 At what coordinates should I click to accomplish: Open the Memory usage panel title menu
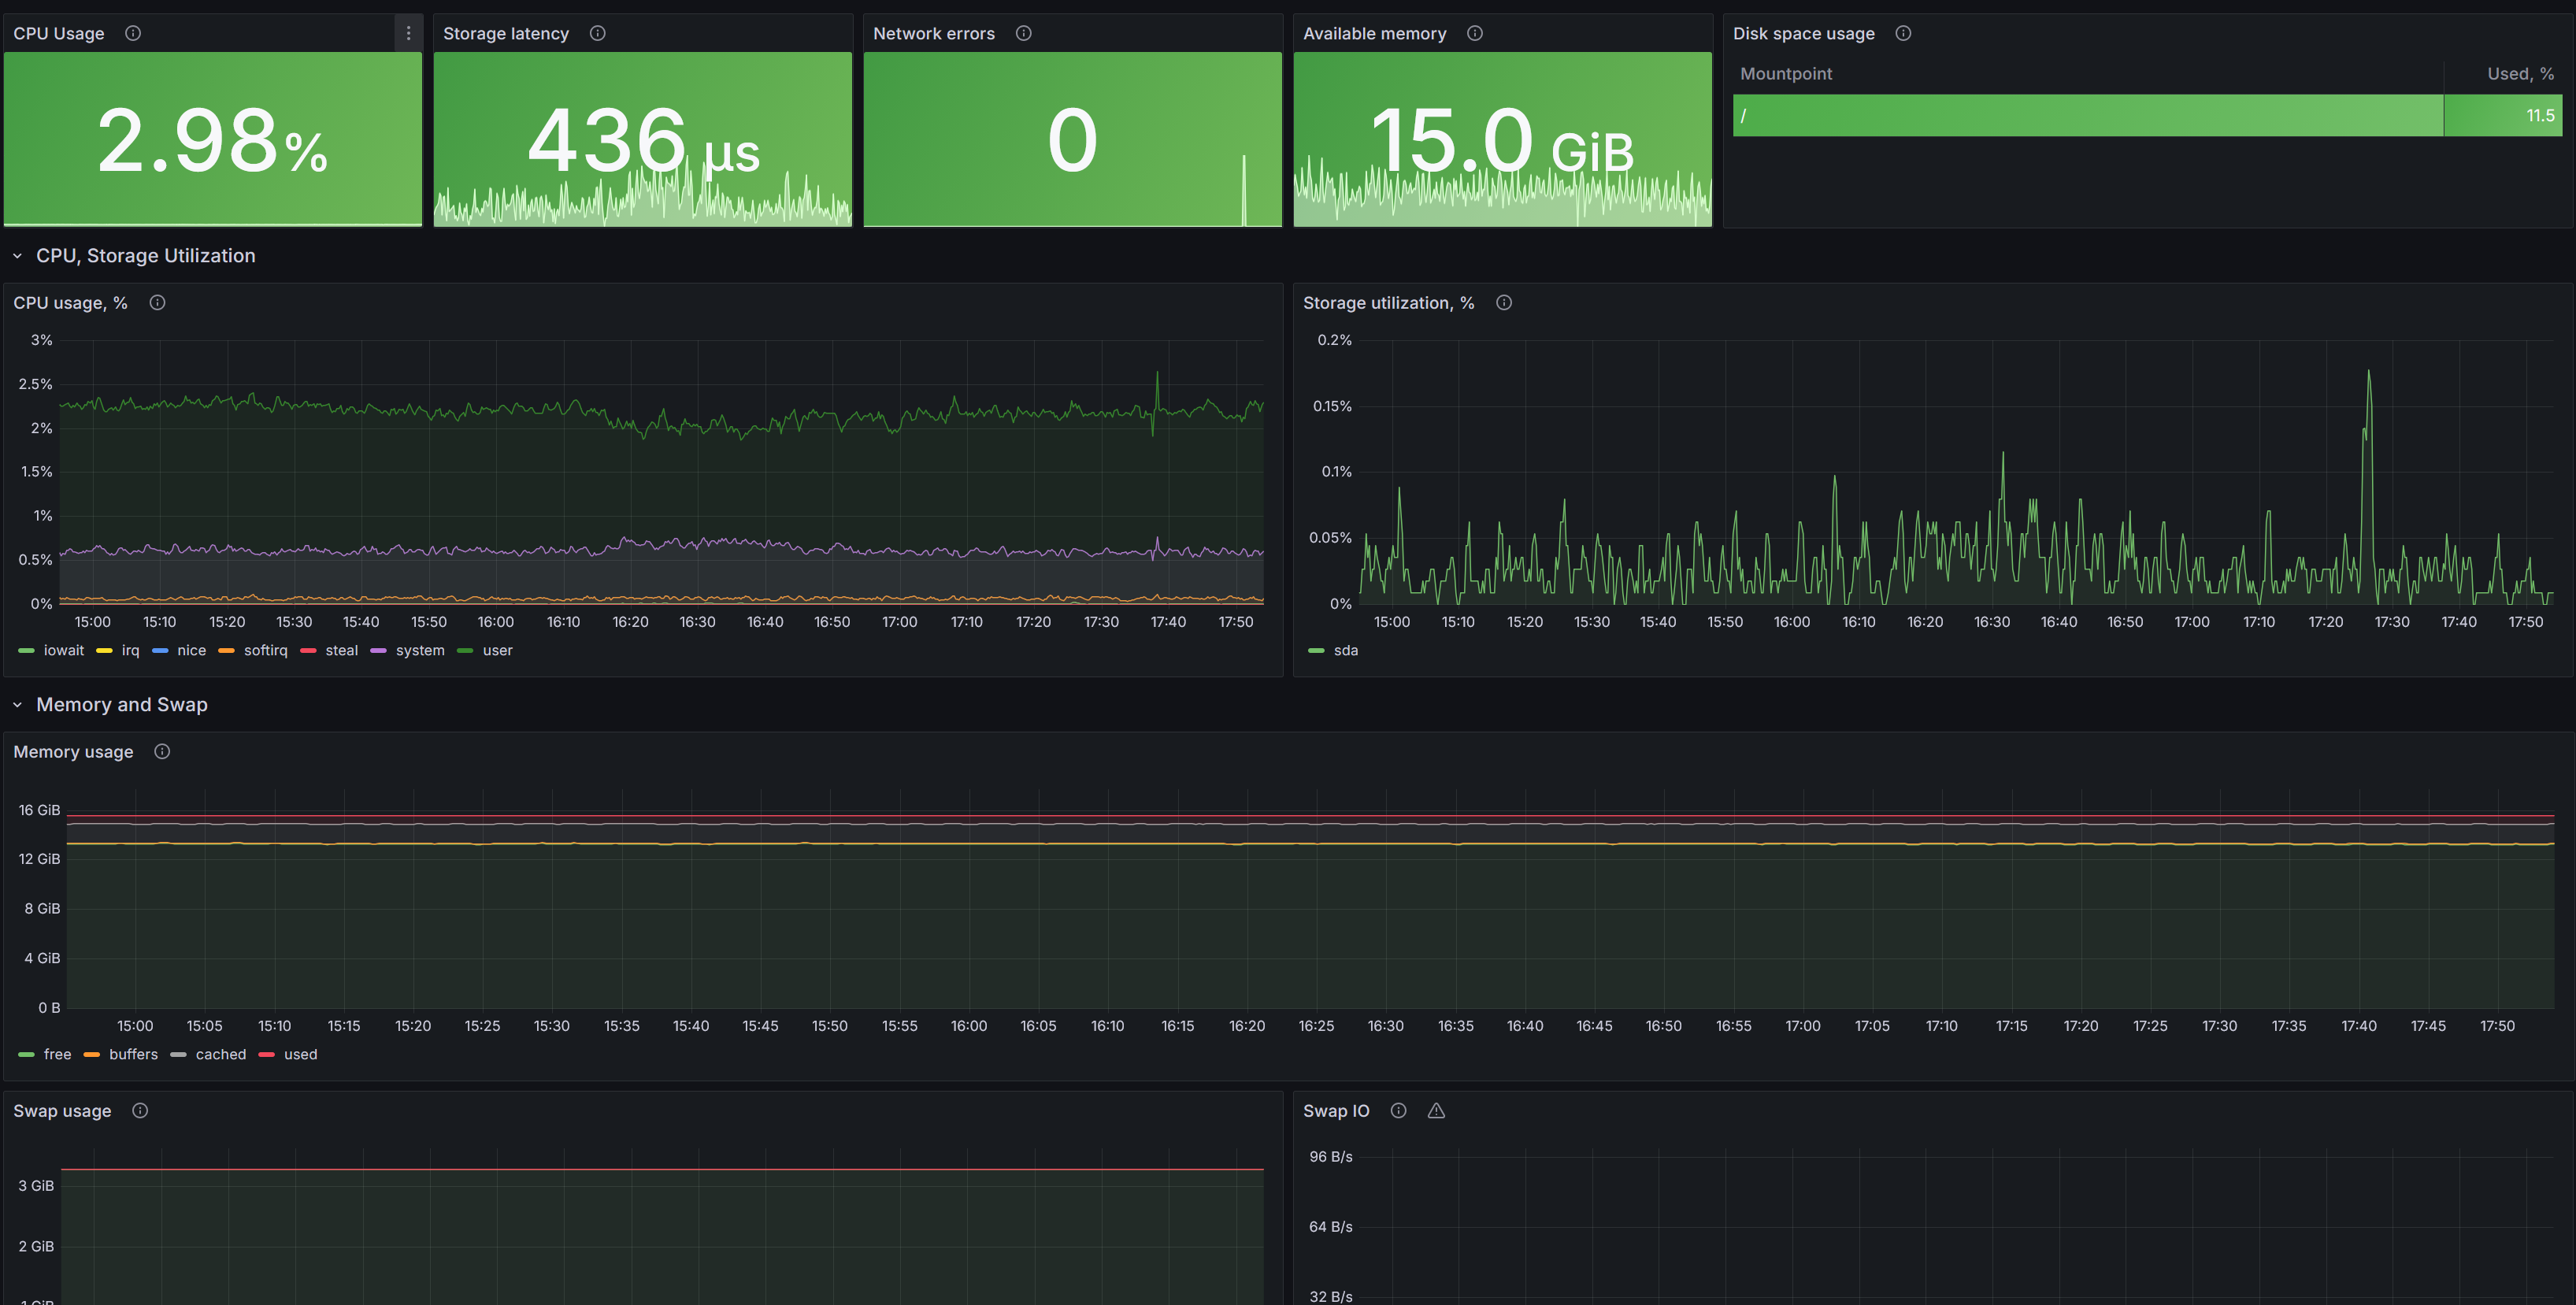coord(72,751)
